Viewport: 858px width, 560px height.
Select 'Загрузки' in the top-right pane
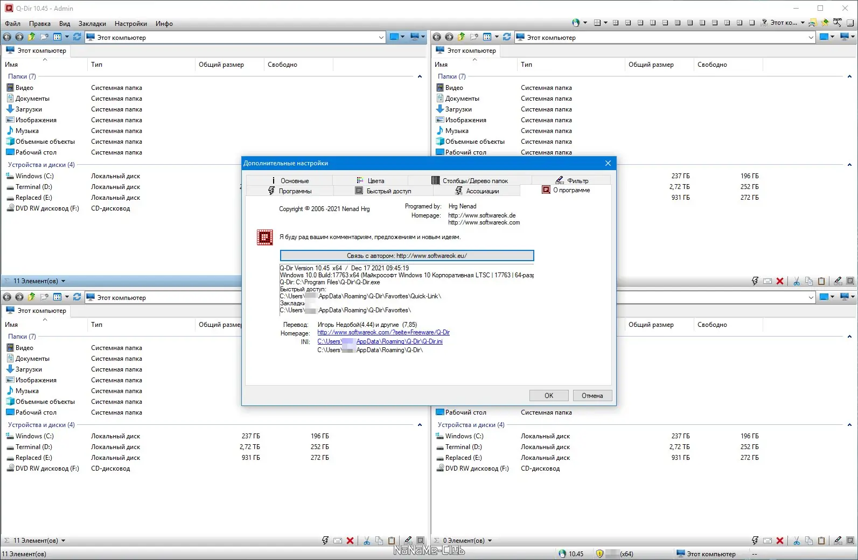[x=459, y=109]
